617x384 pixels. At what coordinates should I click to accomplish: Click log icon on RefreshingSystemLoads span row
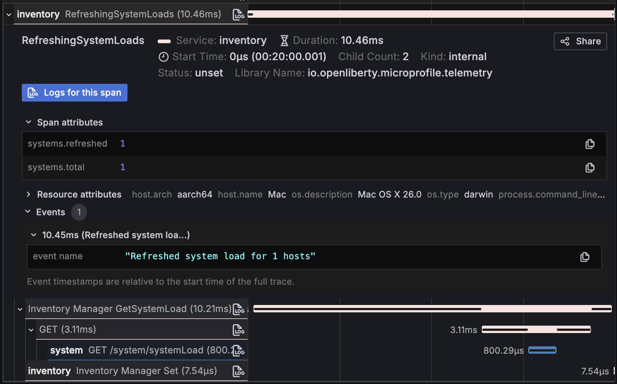coord(238,15)
